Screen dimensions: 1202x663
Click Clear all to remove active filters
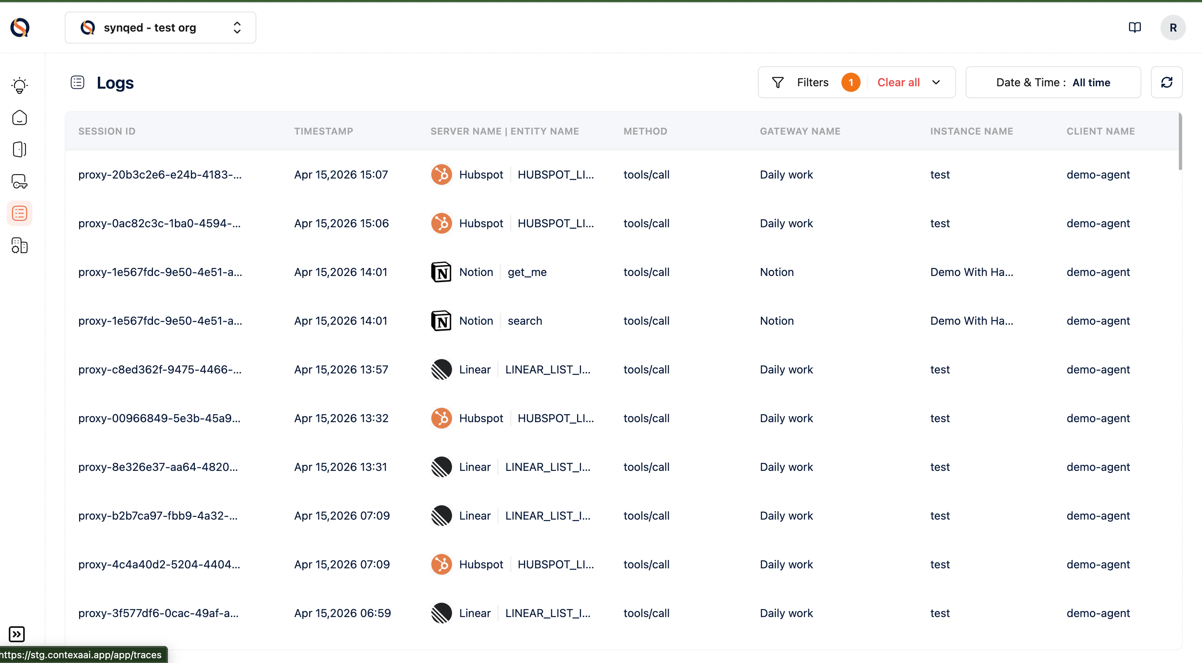point(898,82)
